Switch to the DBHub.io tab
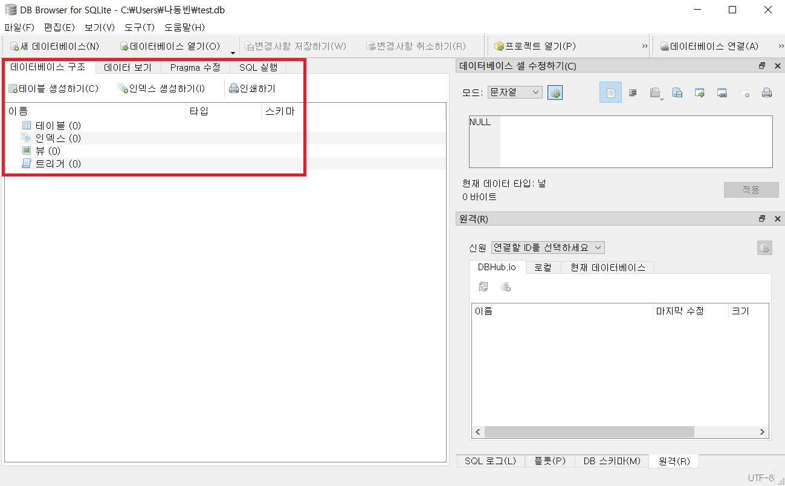Viewport: 785px width, 486px height. click(497, 267)
